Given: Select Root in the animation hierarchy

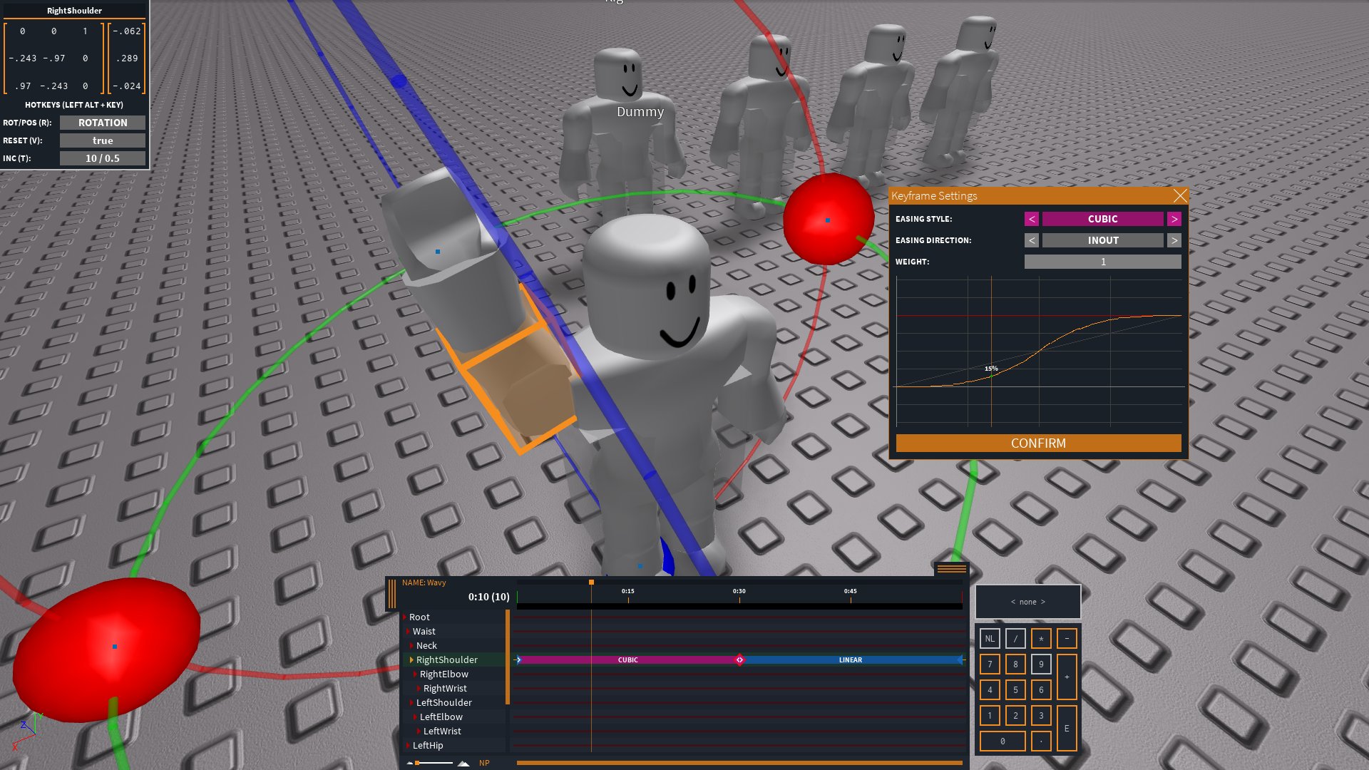Looking at the screenshot, I should [419, 617].
